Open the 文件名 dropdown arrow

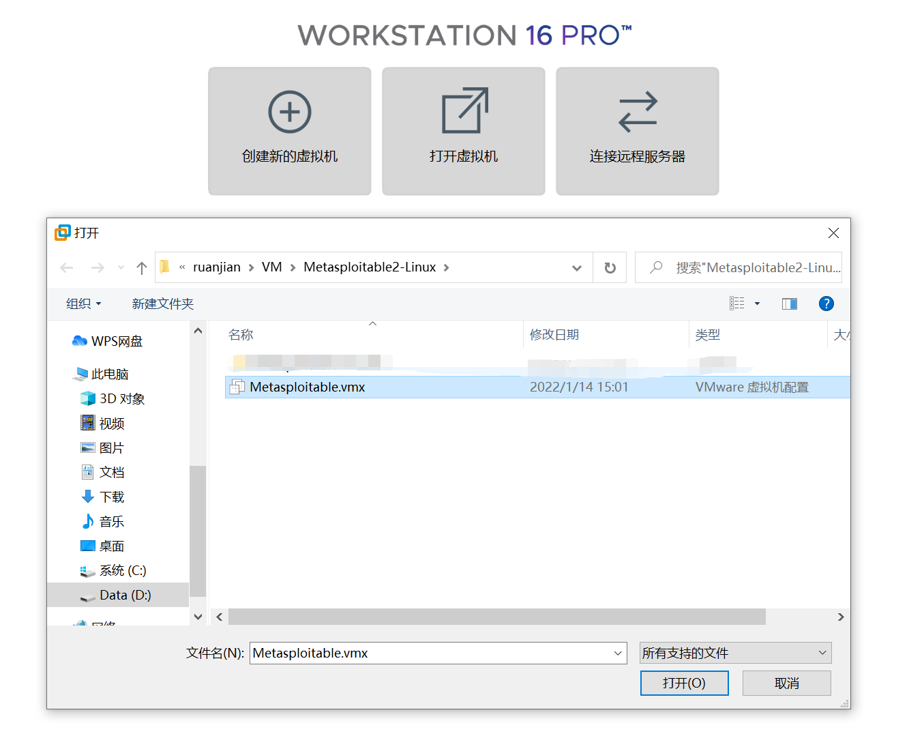(618, 653)
